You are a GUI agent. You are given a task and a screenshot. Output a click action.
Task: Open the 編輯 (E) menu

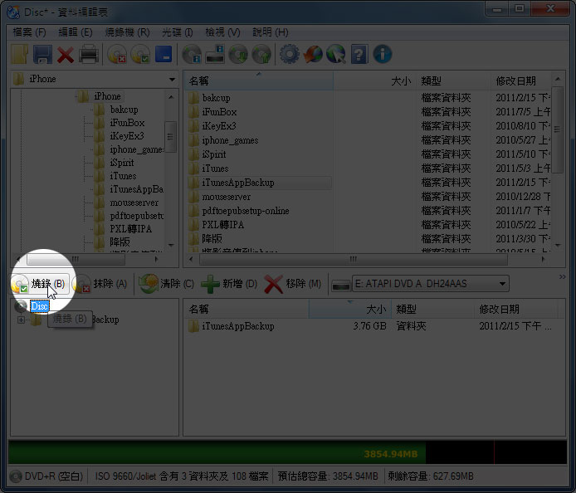click(76, 32)
